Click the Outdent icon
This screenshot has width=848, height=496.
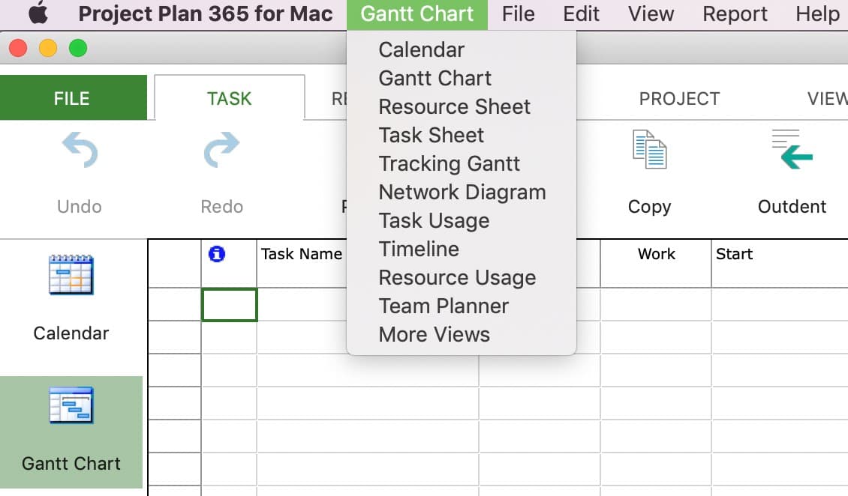792,150
